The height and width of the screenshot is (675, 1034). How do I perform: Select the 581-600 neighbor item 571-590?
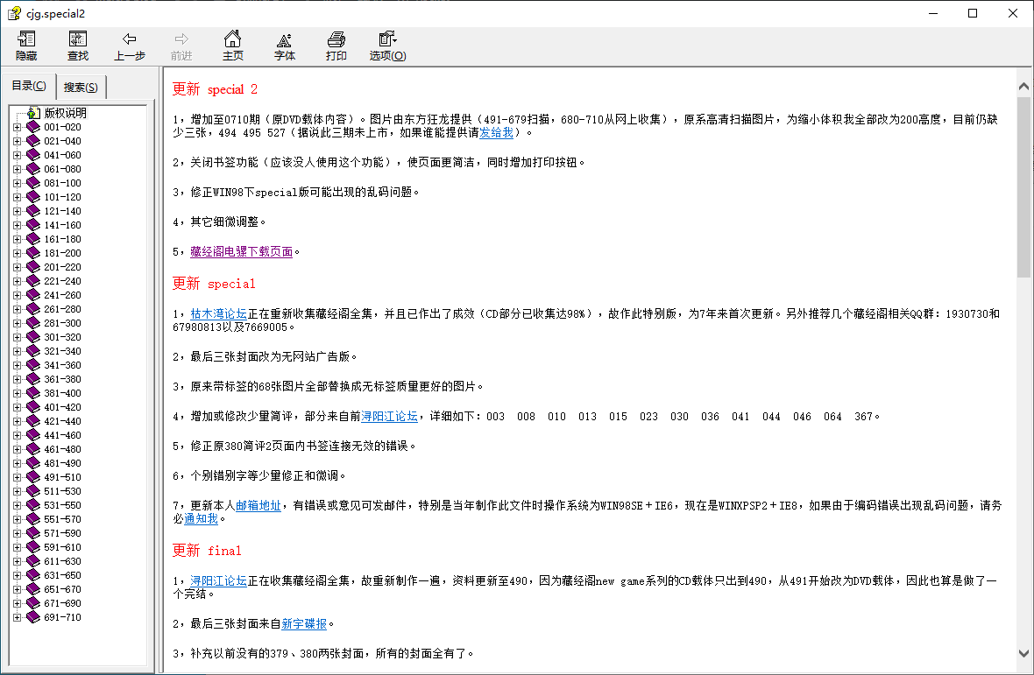tap(62, 533)
